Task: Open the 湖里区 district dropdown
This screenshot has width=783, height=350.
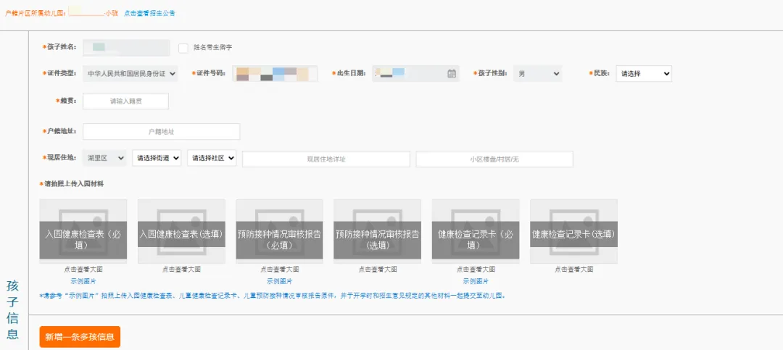Action: (x=104, y=158)
